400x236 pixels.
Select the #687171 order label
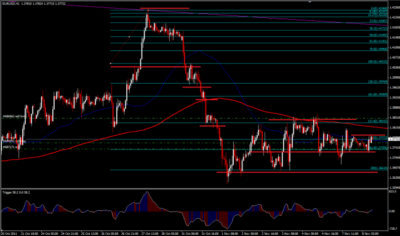pyautogui.click(x=10, y=147)
